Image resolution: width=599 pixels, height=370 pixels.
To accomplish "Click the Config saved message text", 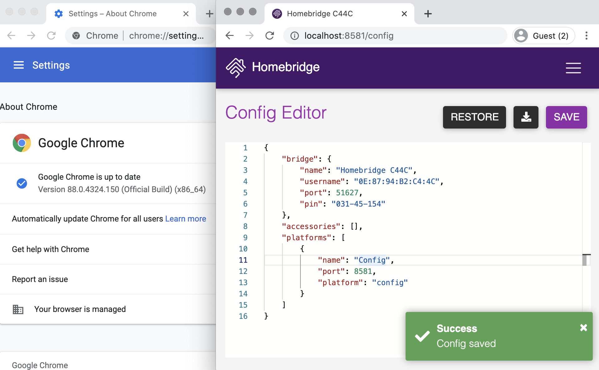I will [466, 343].
